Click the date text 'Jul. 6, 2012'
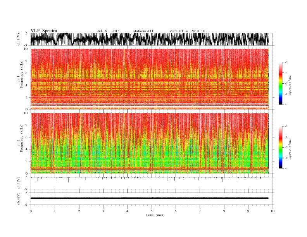 (108, 31)
